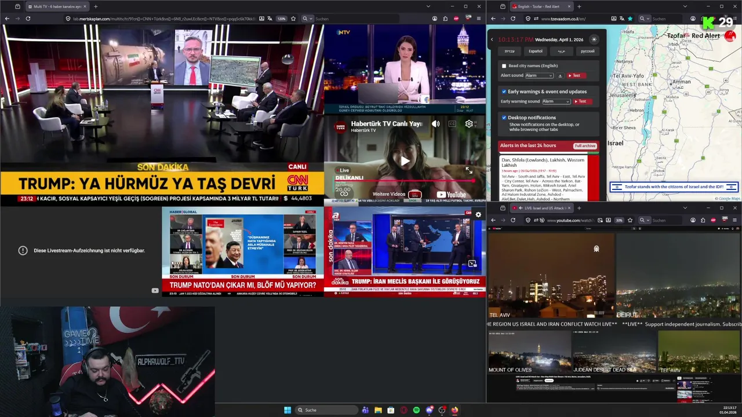Click the Windows Start button
Image resolution: width=742 pixels, height=417 pixels.
pyautogui.click(x=288, y=410)
